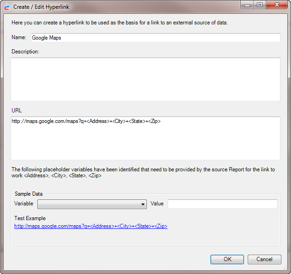291x274 pixels.
Task: Click the Description label
Action: [25, 52]
